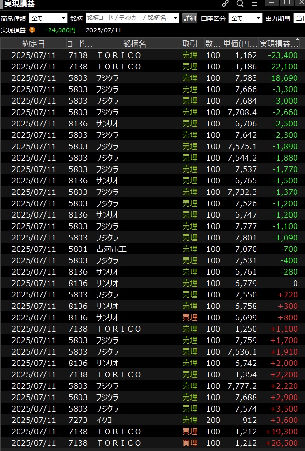Select the profit value +3,500
The width and height of the screenshot is (305, 451).
pos(284,409)
